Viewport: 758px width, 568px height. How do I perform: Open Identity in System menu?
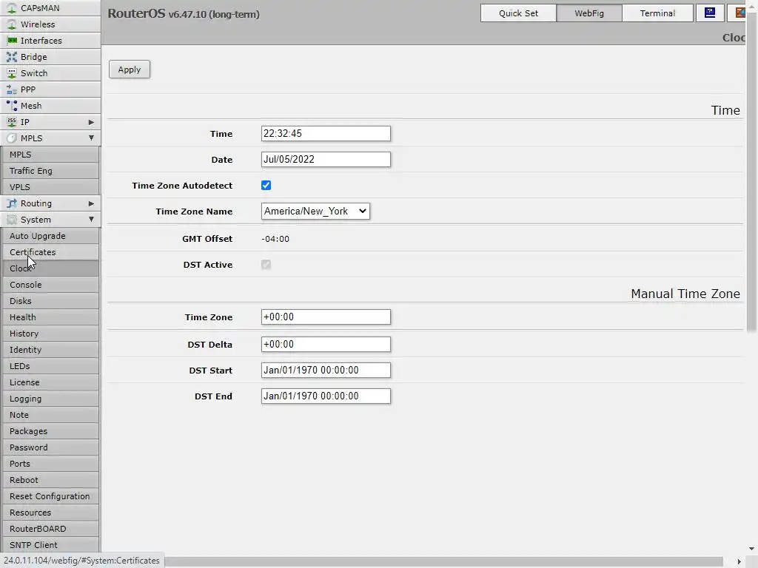pyautogui.click(x=51, y=350)
